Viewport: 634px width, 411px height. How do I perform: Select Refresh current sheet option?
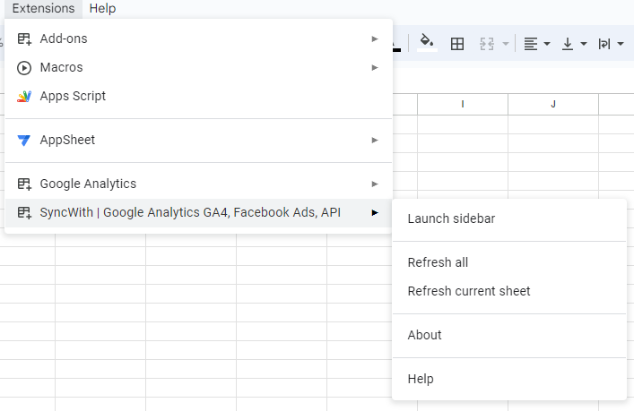coord(469,291)
